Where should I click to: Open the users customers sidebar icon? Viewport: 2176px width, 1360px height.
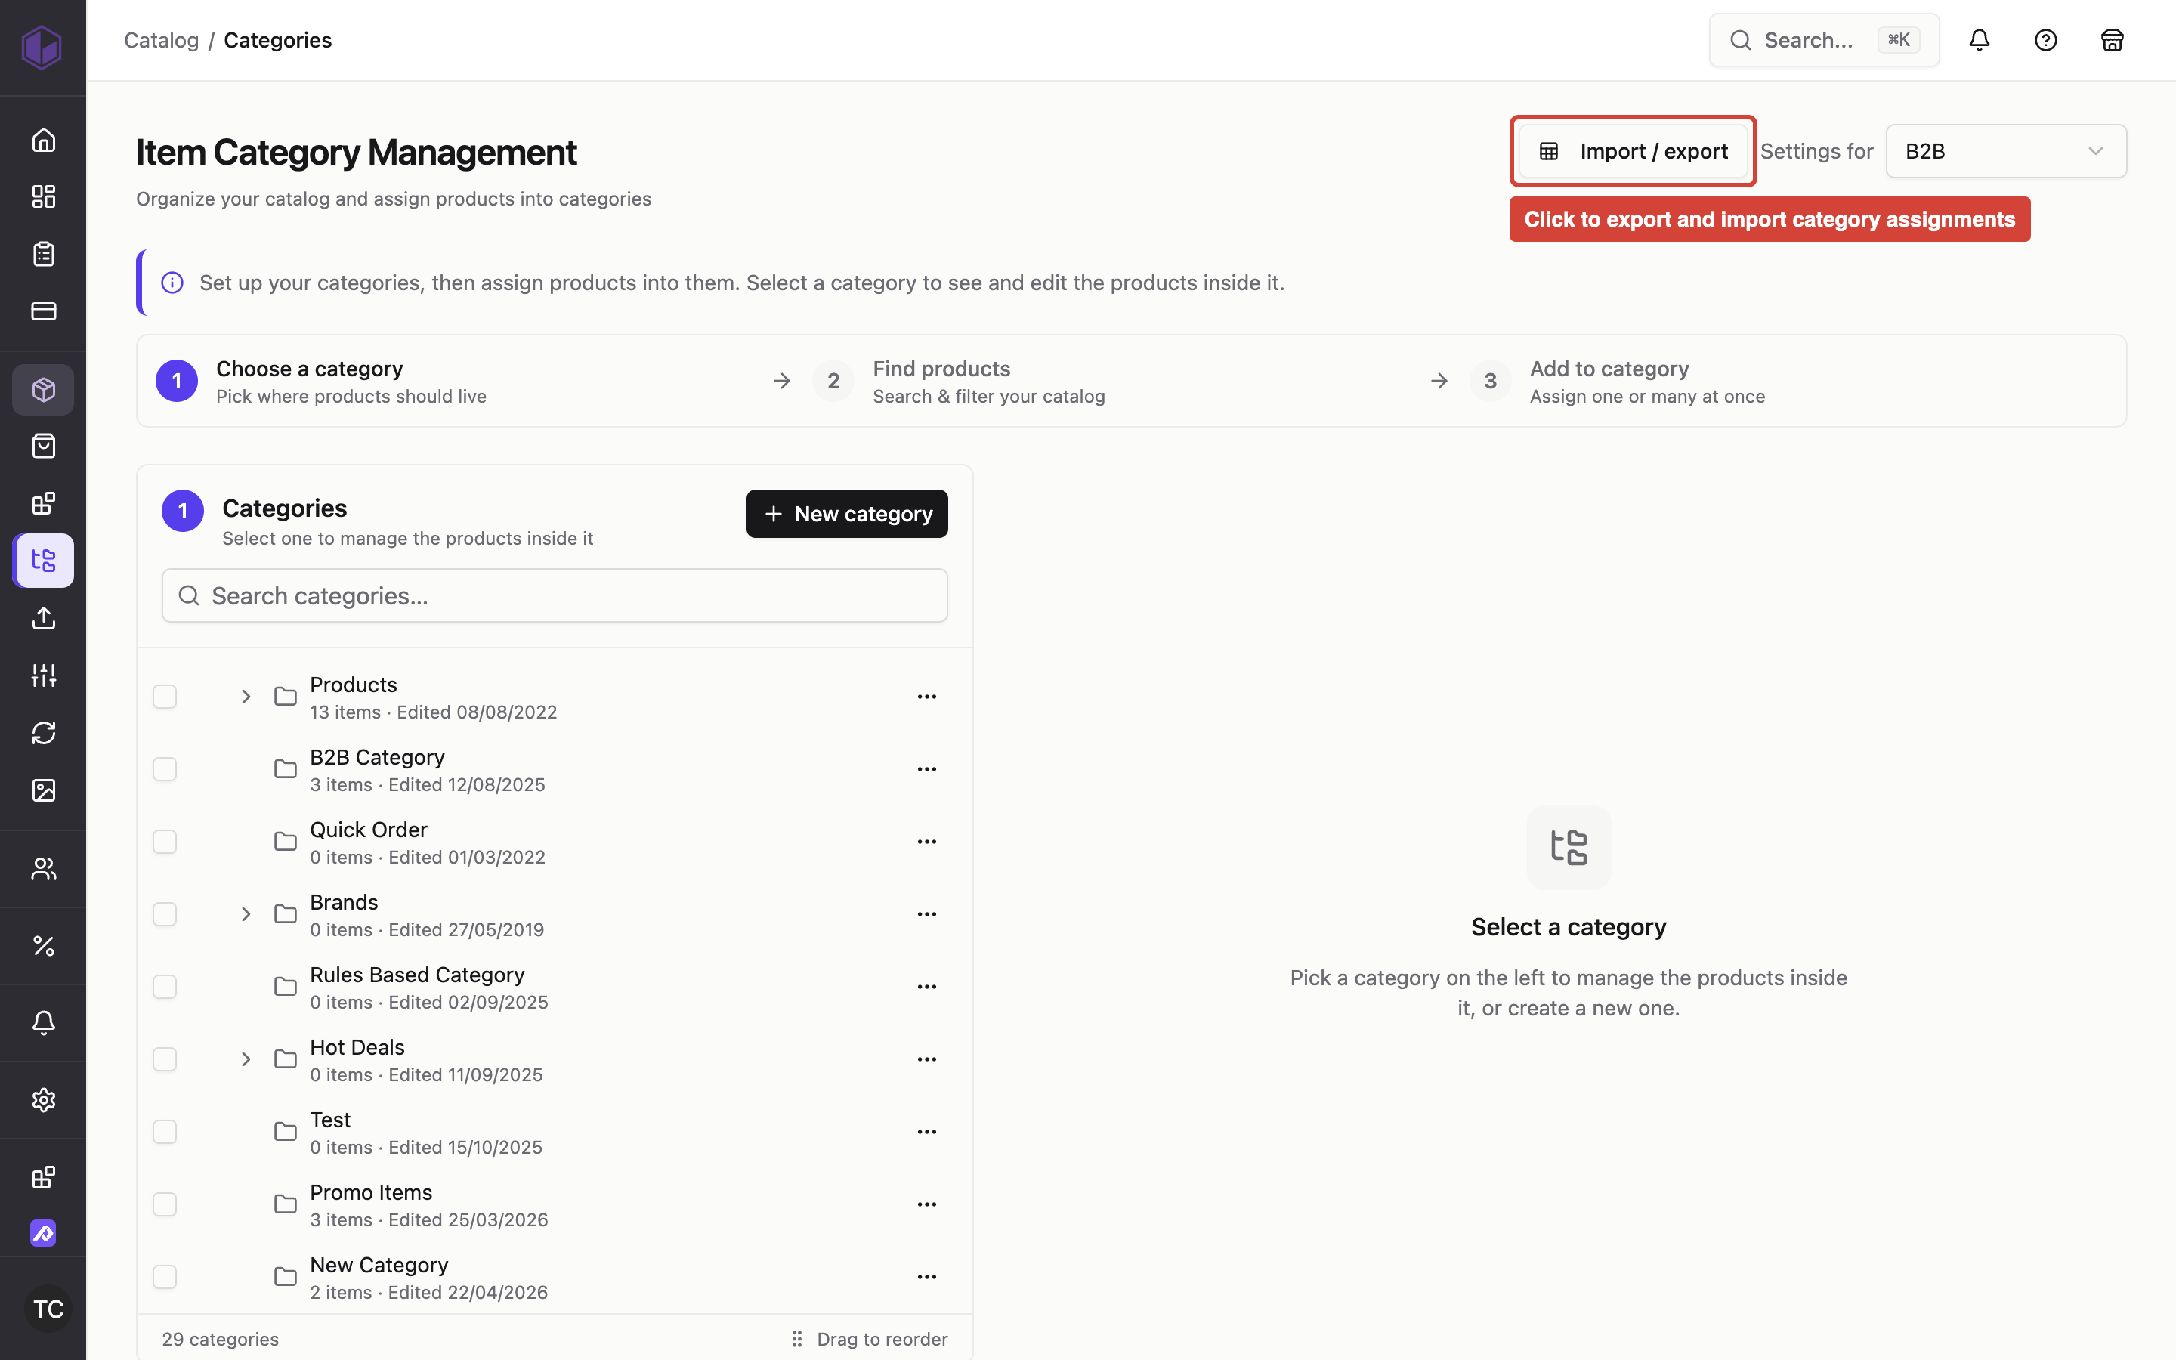tap(43, 868)
